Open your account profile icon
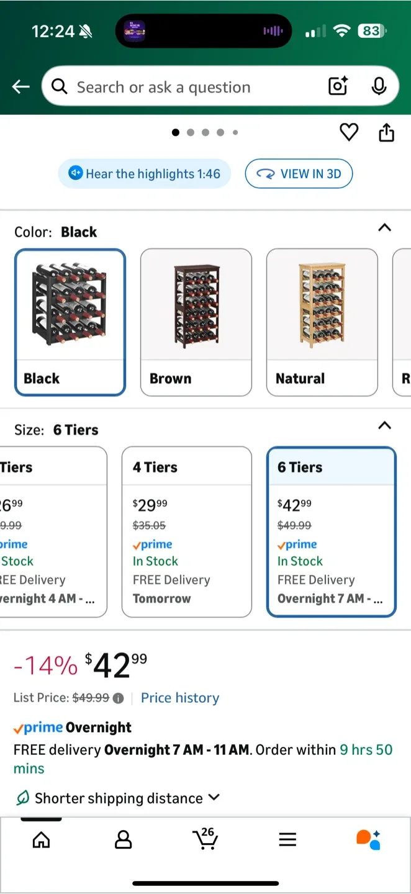This screenshot has width=411, height=894. tap(123, 839)
